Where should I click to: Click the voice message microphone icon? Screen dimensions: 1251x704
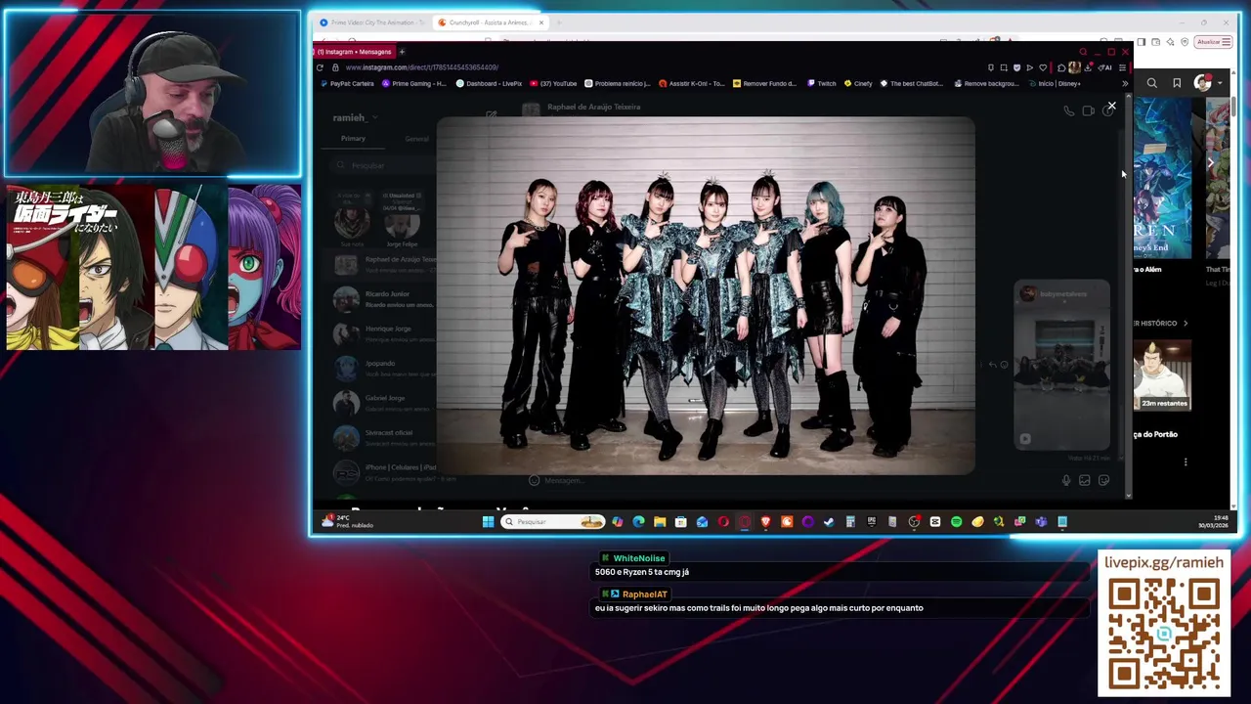pos(1066,480)
